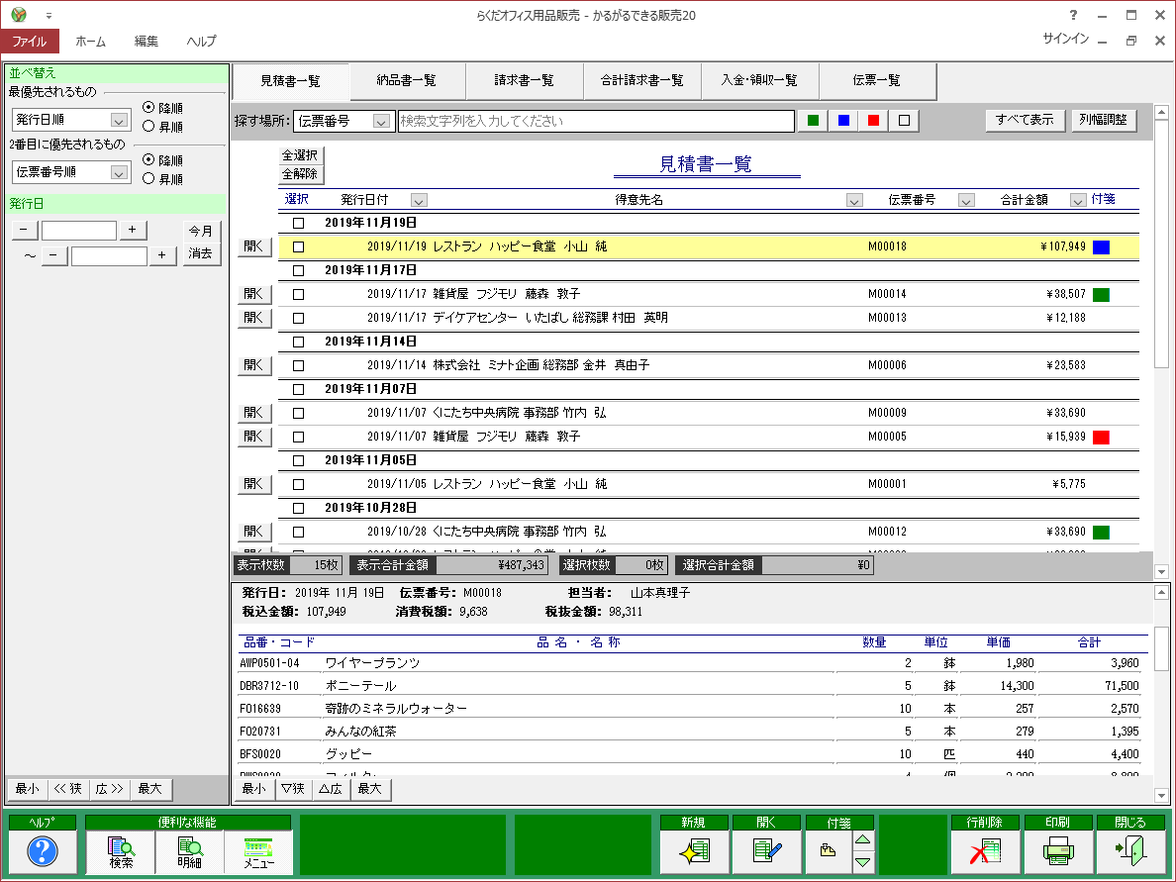Viewport: 1176px width, 882px height.
Task: Open the ホーム ribbon tab
Action: [x=91, y=42]
